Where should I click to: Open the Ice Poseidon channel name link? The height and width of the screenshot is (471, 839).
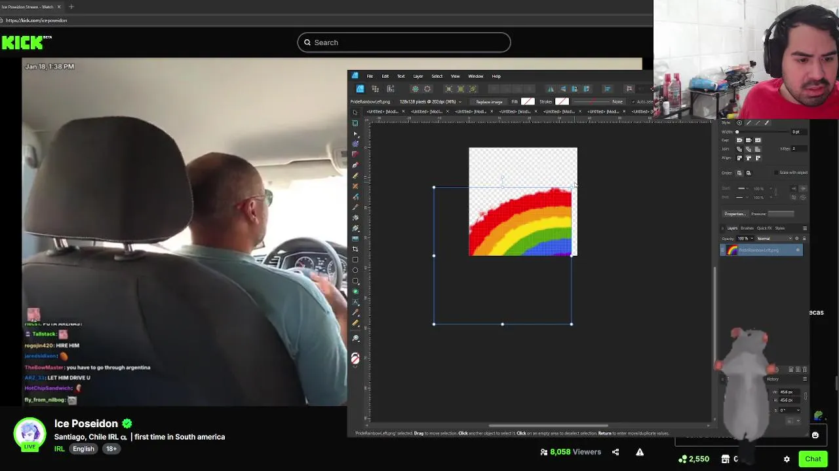[86, 423]
